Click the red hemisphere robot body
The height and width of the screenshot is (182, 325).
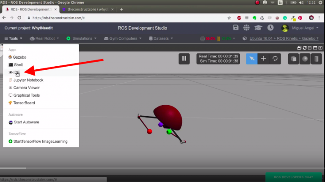[x=168, y=117]
